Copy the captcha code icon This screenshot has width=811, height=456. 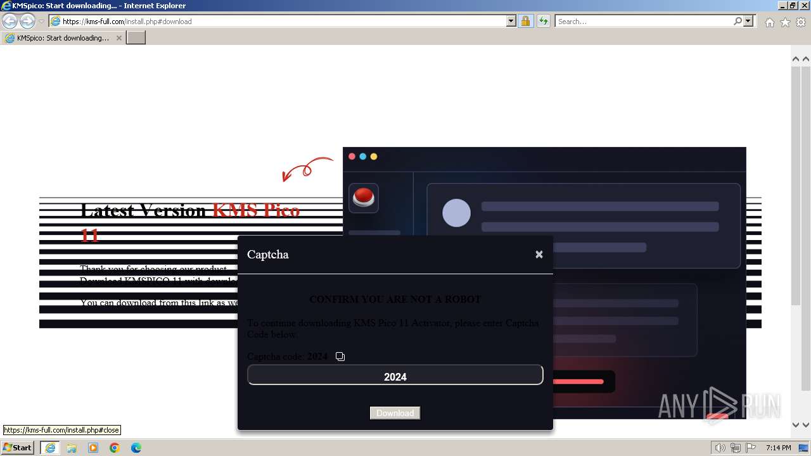[x=340, y=357]
